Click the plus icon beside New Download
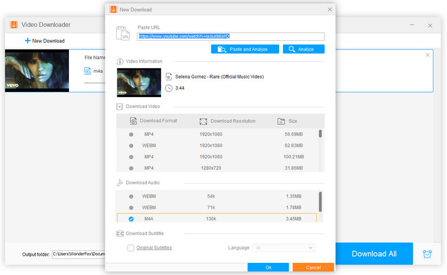 pyautogui.click(x=27, y=41)
